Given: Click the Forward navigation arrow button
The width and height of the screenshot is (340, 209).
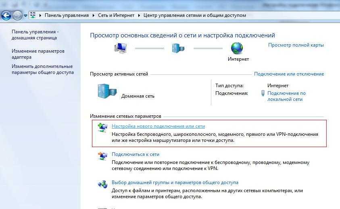Looking at the screenshot, I should [x=17, y=15].
